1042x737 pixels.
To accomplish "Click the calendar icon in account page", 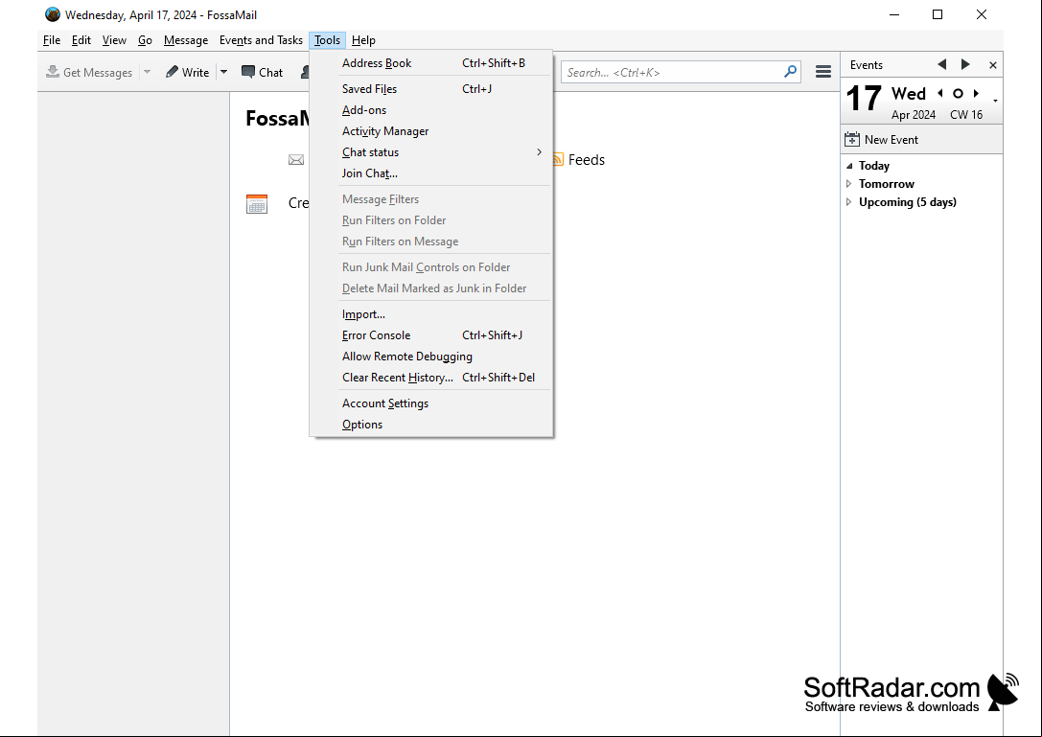I will pos(257,203).
